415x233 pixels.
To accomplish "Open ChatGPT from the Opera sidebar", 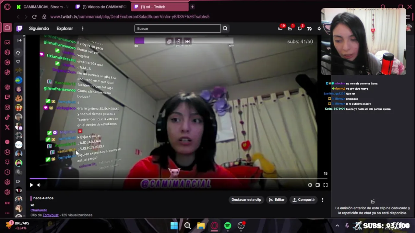I will coord(7,87).
